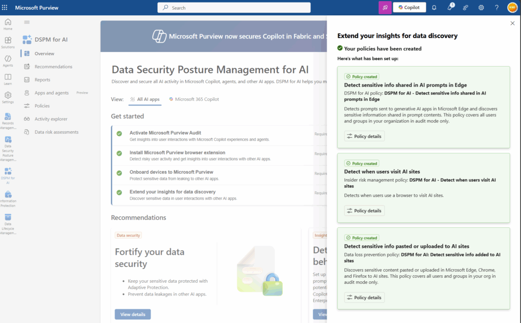
Task: Open Learn in left rail
Action: [8, 79]
